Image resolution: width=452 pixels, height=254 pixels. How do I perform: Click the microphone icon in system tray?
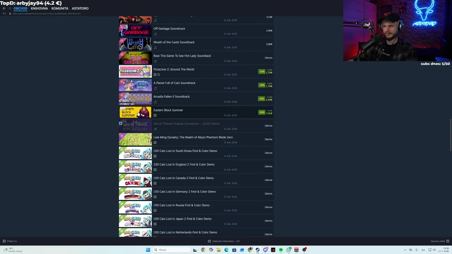416,250
